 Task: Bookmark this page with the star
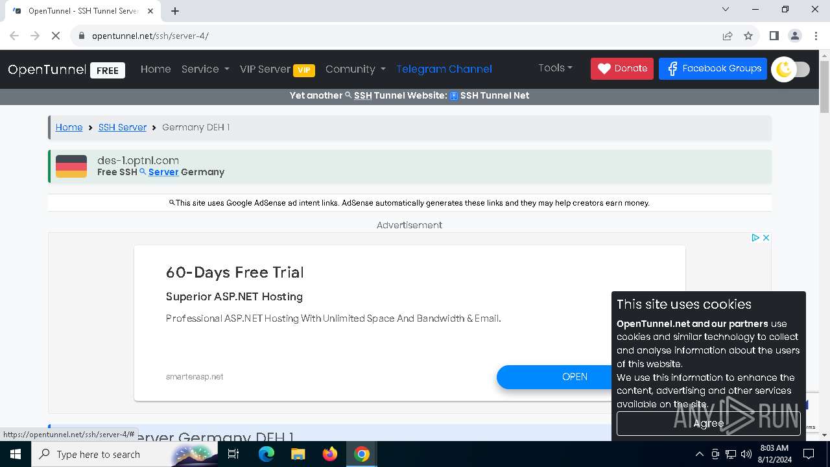click(748, 36)
